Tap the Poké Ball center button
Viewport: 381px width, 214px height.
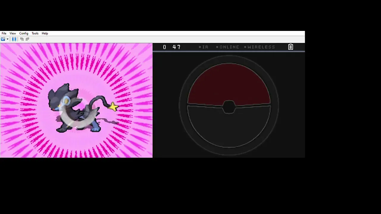click(229, 107)
